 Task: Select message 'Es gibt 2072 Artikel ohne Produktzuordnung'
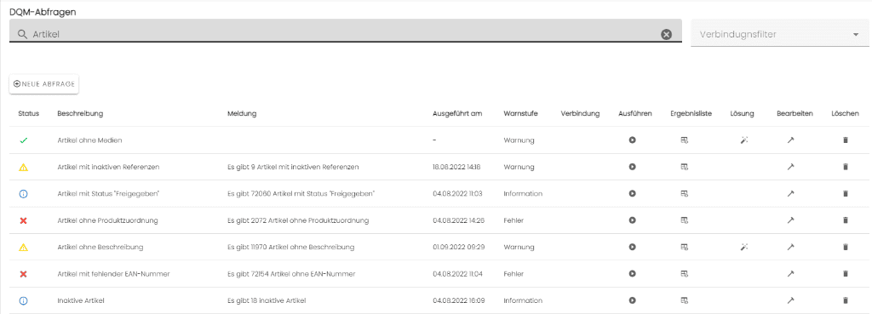tap(298, 220)
